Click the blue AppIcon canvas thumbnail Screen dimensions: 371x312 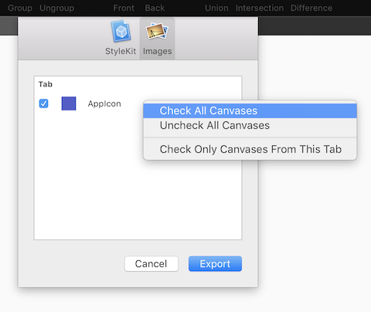click(69, 103)
